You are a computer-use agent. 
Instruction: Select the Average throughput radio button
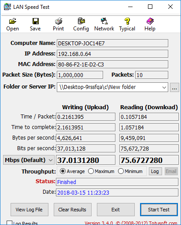click(63, 171)
